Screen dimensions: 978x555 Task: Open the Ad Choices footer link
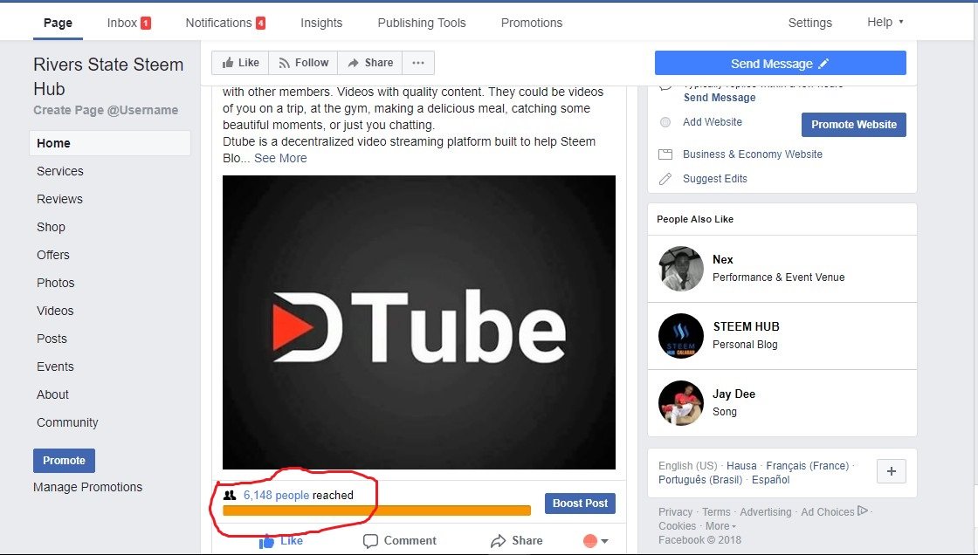tap(835, 512)
